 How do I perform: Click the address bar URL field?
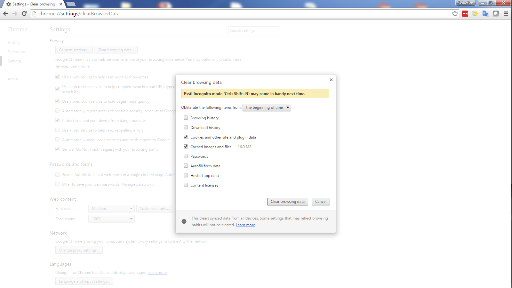tap(224, 13)
